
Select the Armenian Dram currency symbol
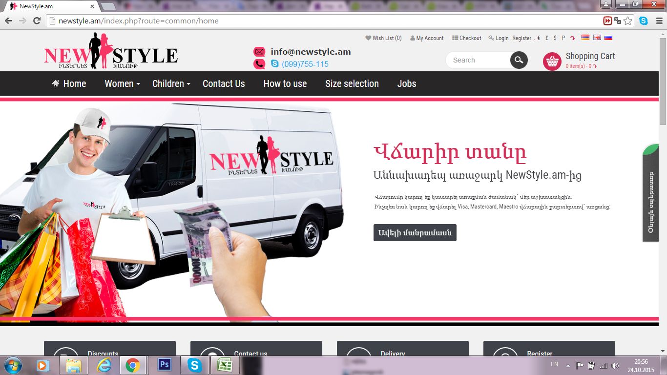pos(572,38)
